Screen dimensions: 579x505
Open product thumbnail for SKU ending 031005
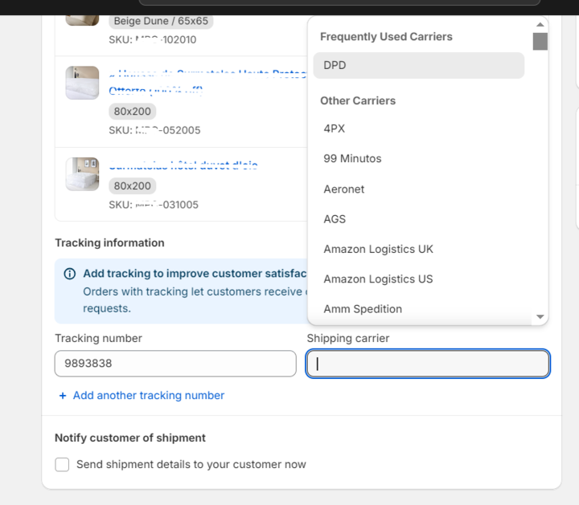(x=82, y=174)
